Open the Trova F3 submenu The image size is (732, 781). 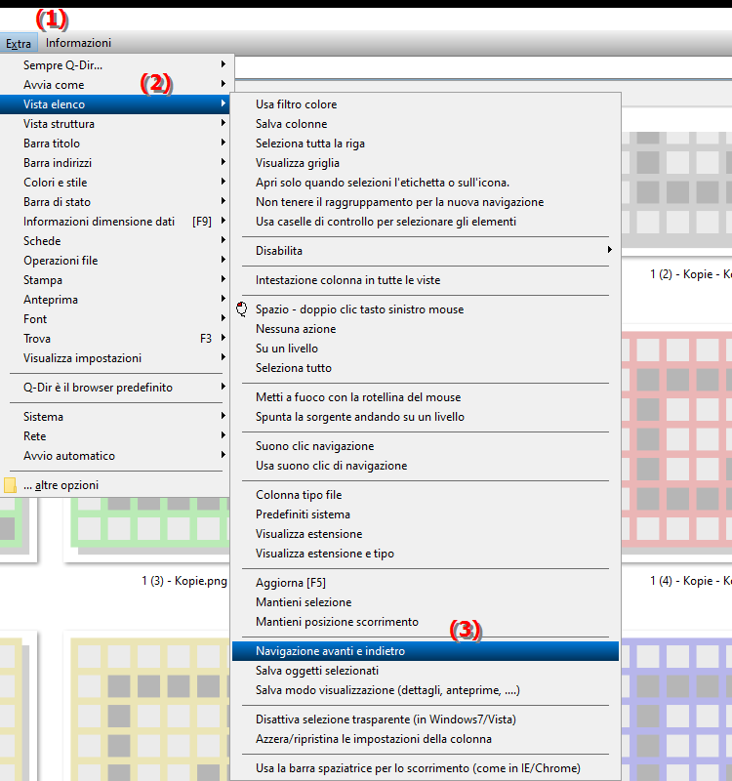coord(114,338)
